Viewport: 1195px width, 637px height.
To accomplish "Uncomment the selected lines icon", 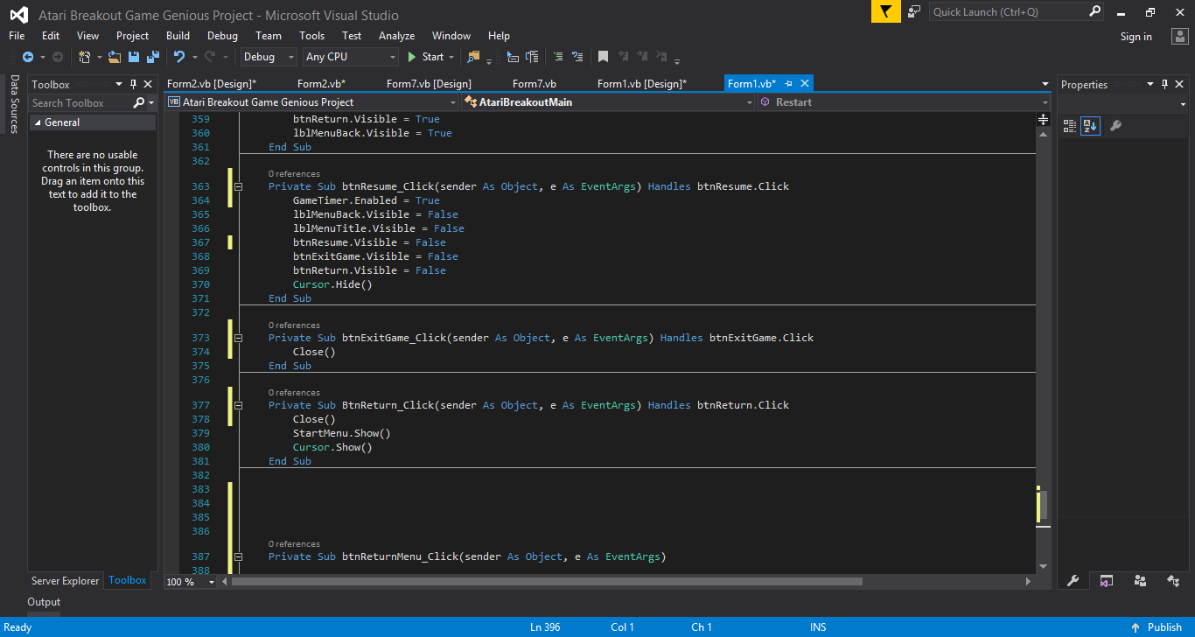I will tap(577, 57).
